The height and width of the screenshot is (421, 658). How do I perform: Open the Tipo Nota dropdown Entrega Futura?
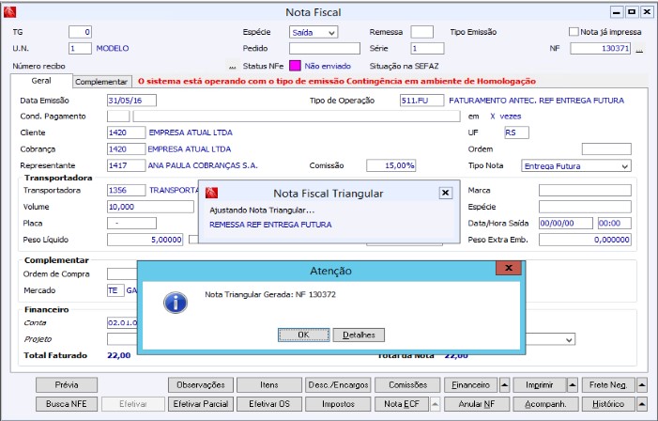[576, 166]
